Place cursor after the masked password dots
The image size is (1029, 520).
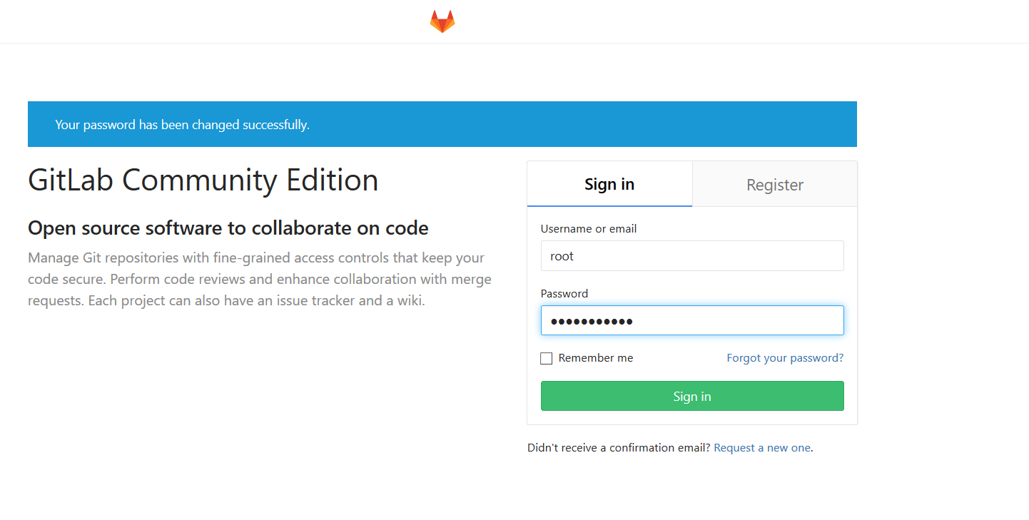click(637, 321)
